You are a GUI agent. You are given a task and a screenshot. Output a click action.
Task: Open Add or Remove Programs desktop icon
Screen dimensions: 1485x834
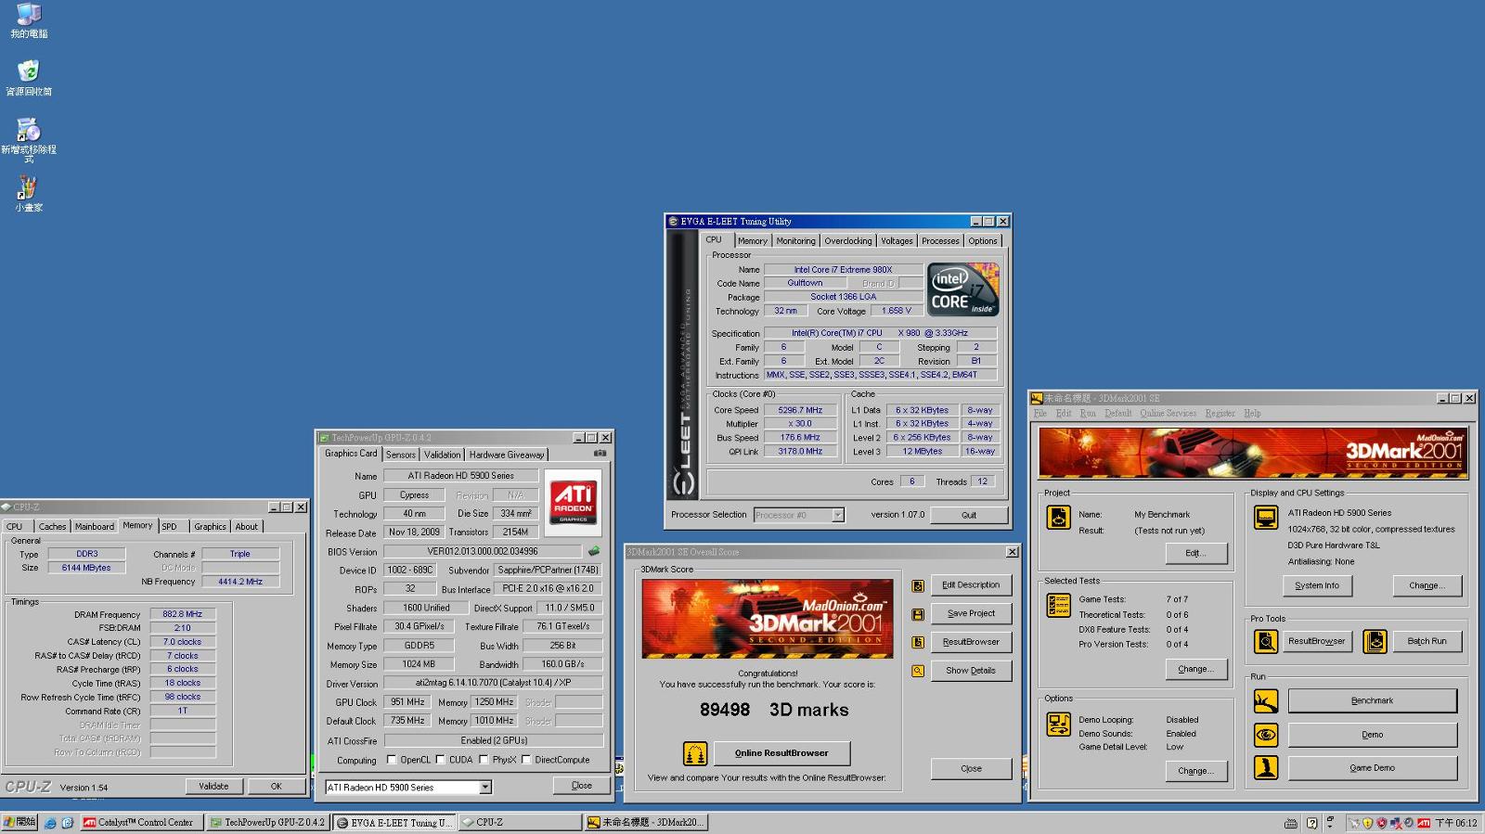29,141
